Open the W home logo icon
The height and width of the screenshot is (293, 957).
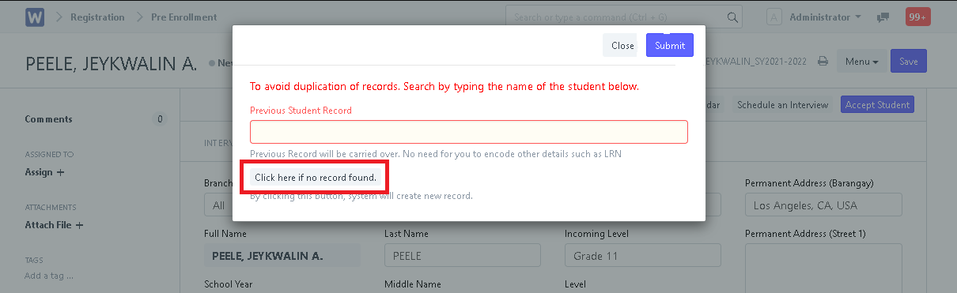35,17
